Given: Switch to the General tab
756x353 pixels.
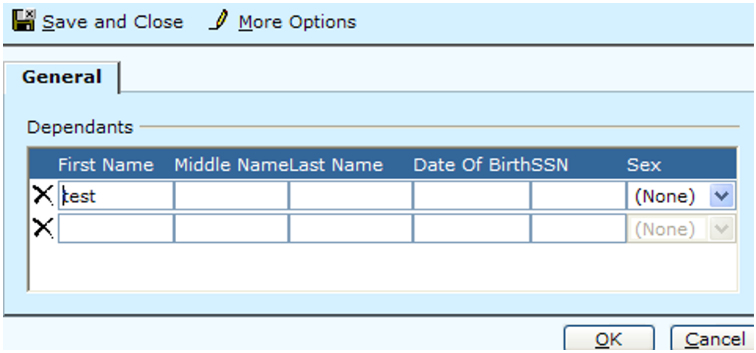Looking at the screenshot, I should 62,77.
